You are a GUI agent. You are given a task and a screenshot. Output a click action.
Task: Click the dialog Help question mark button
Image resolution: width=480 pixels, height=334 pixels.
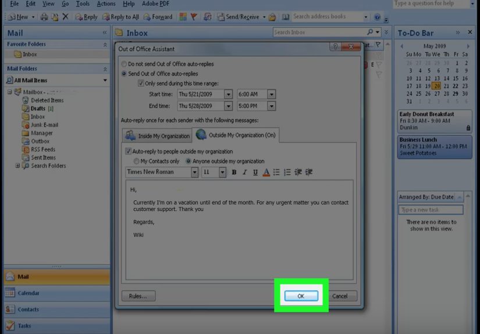tap(335, 46)
